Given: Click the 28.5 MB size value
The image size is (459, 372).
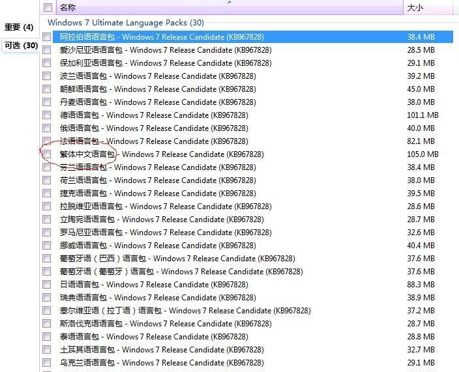Looking at the screenshot, I should coord(421,50).
